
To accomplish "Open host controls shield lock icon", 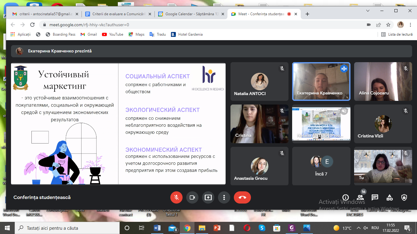I will (x=404, y=197).
